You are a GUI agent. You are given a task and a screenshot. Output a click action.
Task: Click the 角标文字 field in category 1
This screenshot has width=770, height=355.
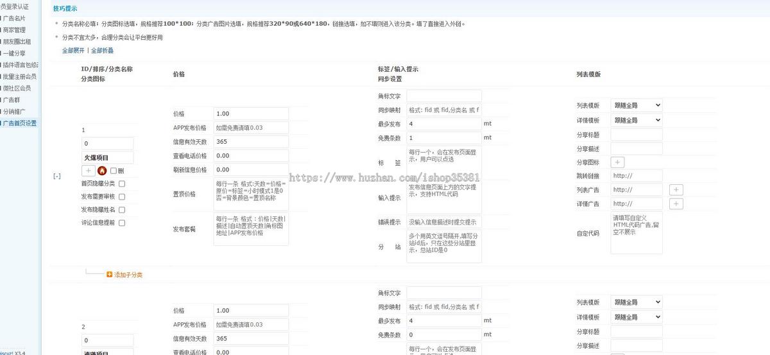coord(444,96)
